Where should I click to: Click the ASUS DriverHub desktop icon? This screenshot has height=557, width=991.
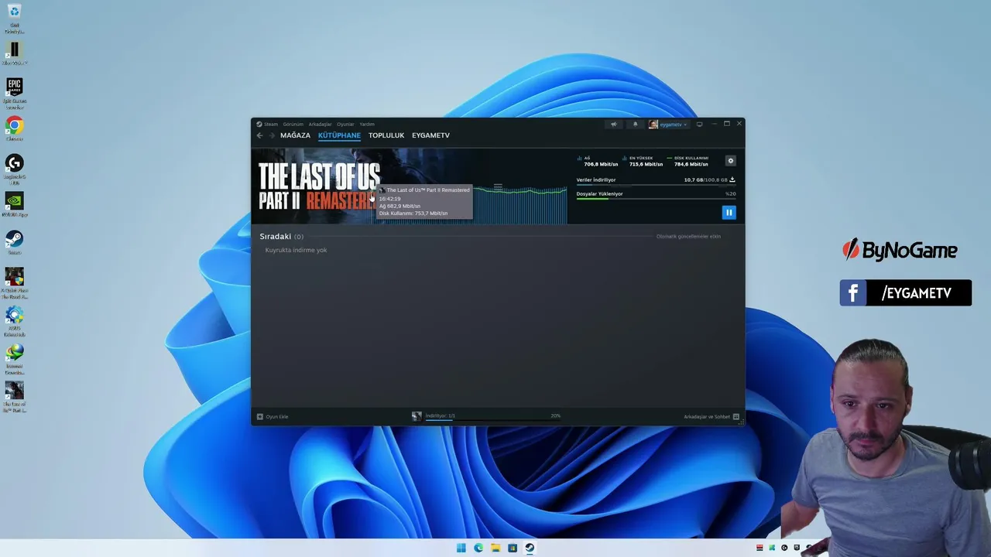(x=14, y=321)
